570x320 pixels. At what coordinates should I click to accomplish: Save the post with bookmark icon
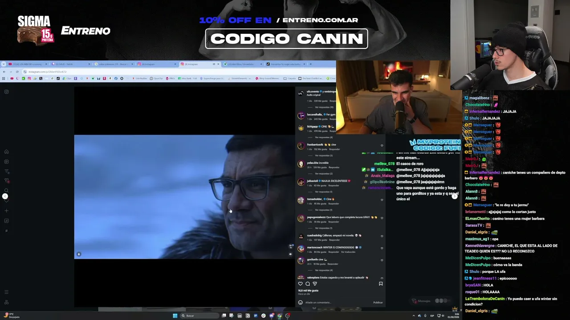(x=381, y=284)
